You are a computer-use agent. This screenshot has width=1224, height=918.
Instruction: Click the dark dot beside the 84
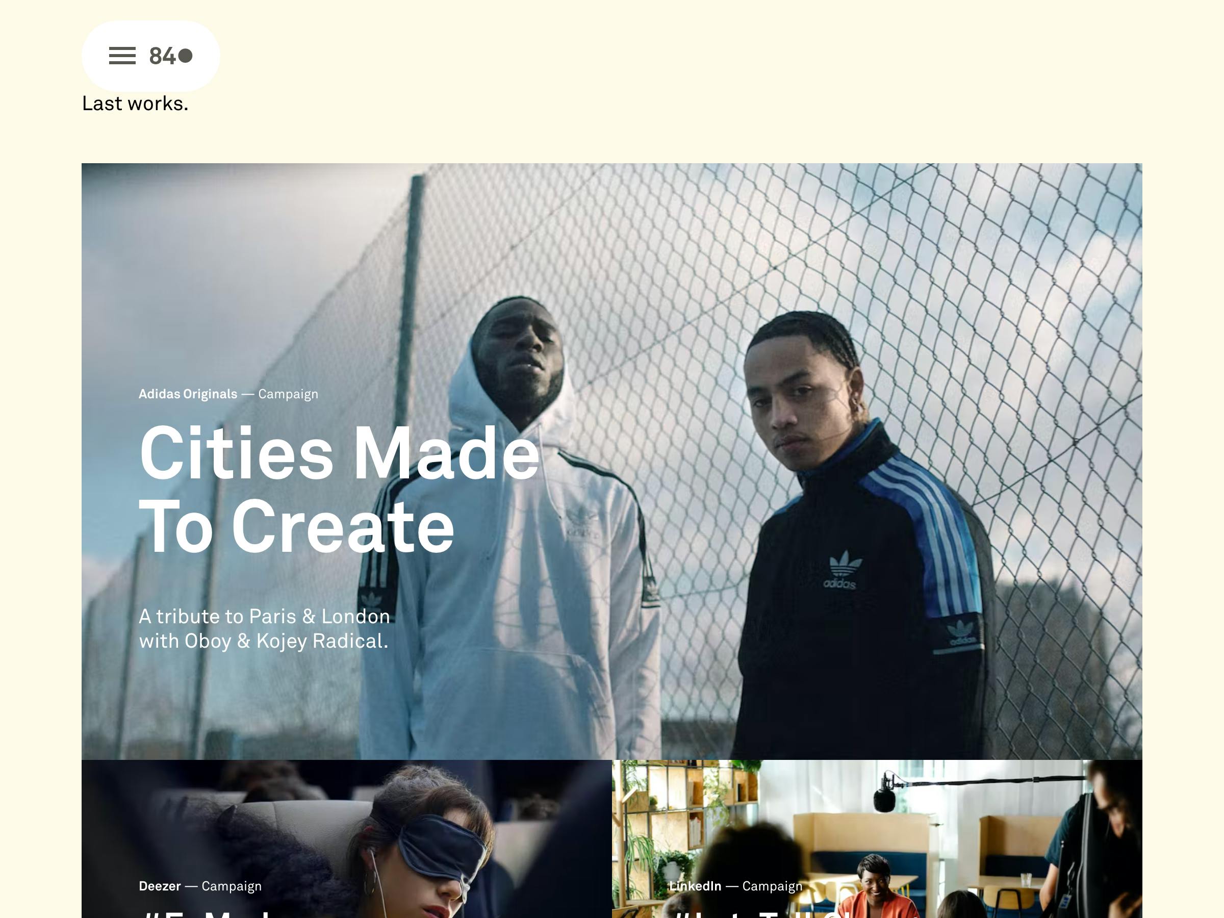pos(185,56)
